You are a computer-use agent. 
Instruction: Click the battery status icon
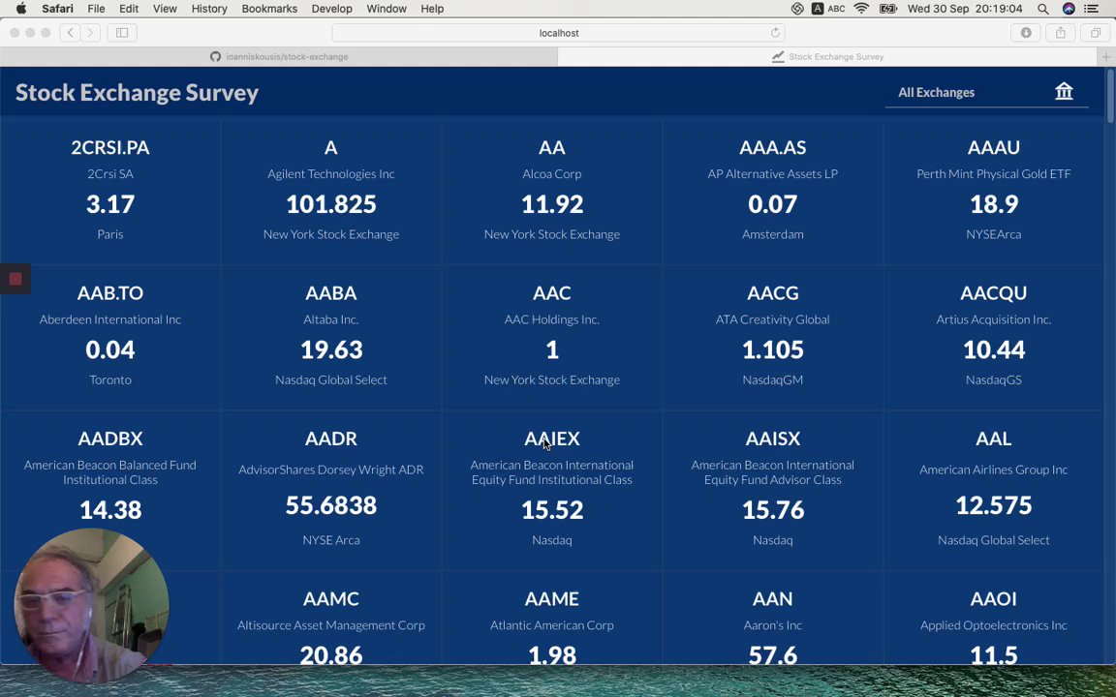click(x=887, y=9)
